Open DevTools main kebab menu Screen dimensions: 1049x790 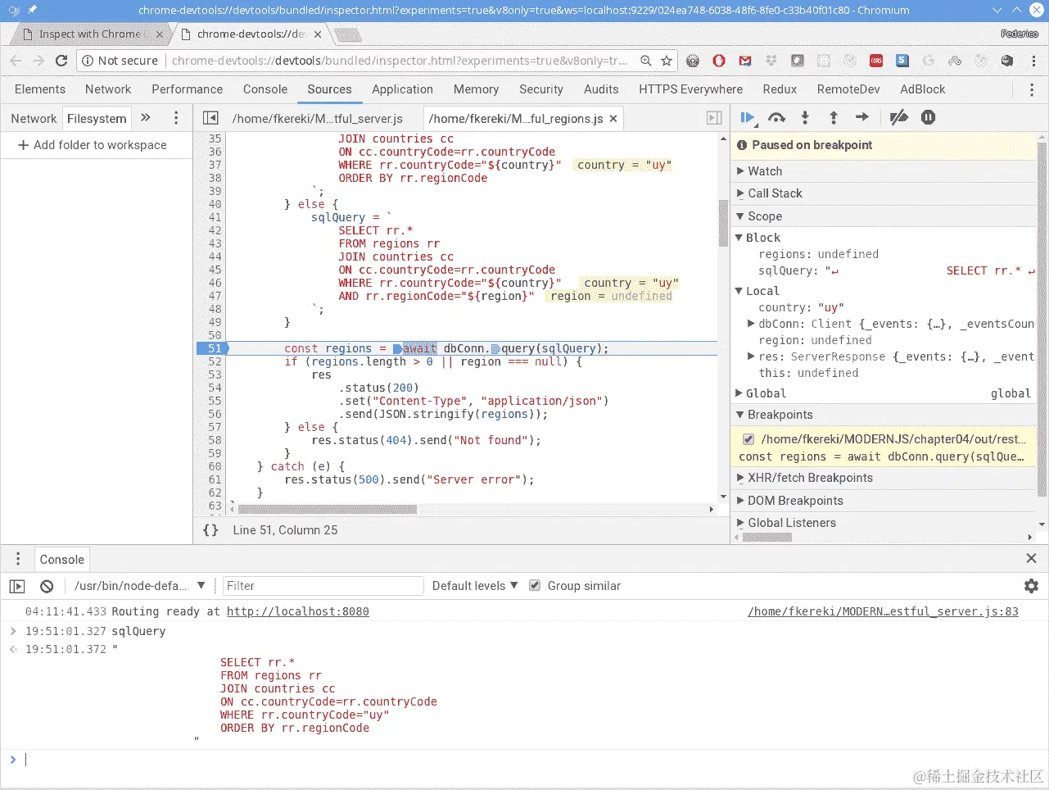[x=1031, y=89]
